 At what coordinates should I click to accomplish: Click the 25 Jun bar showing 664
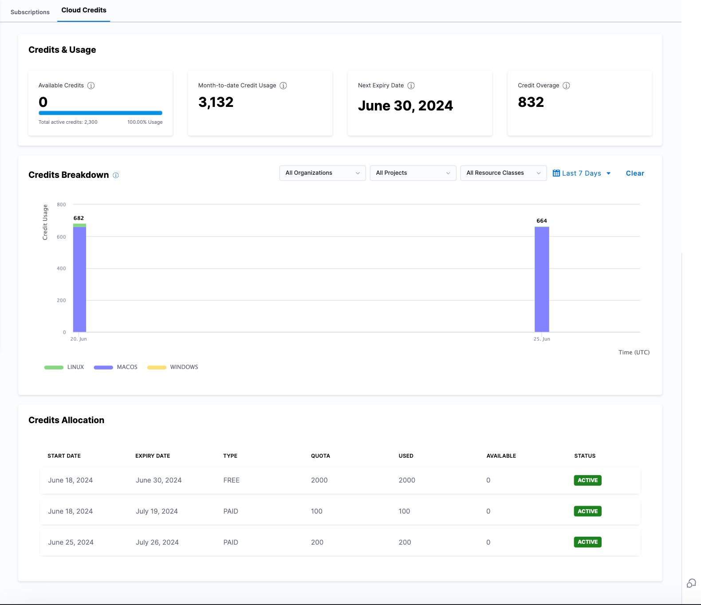click(542, 279)
